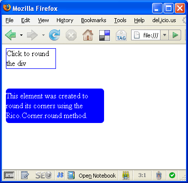
Task: Click the file:/// address field
Action: 146,35
